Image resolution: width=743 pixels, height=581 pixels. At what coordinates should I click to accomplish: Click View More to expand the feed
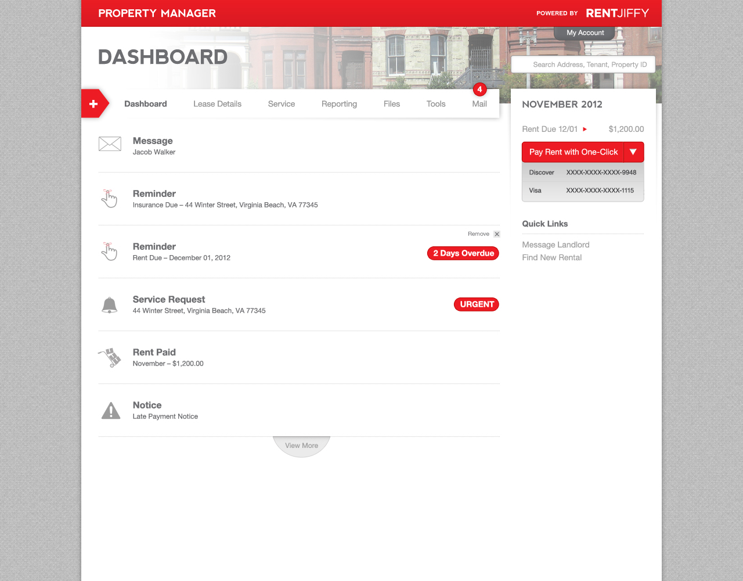coord(301,445)
